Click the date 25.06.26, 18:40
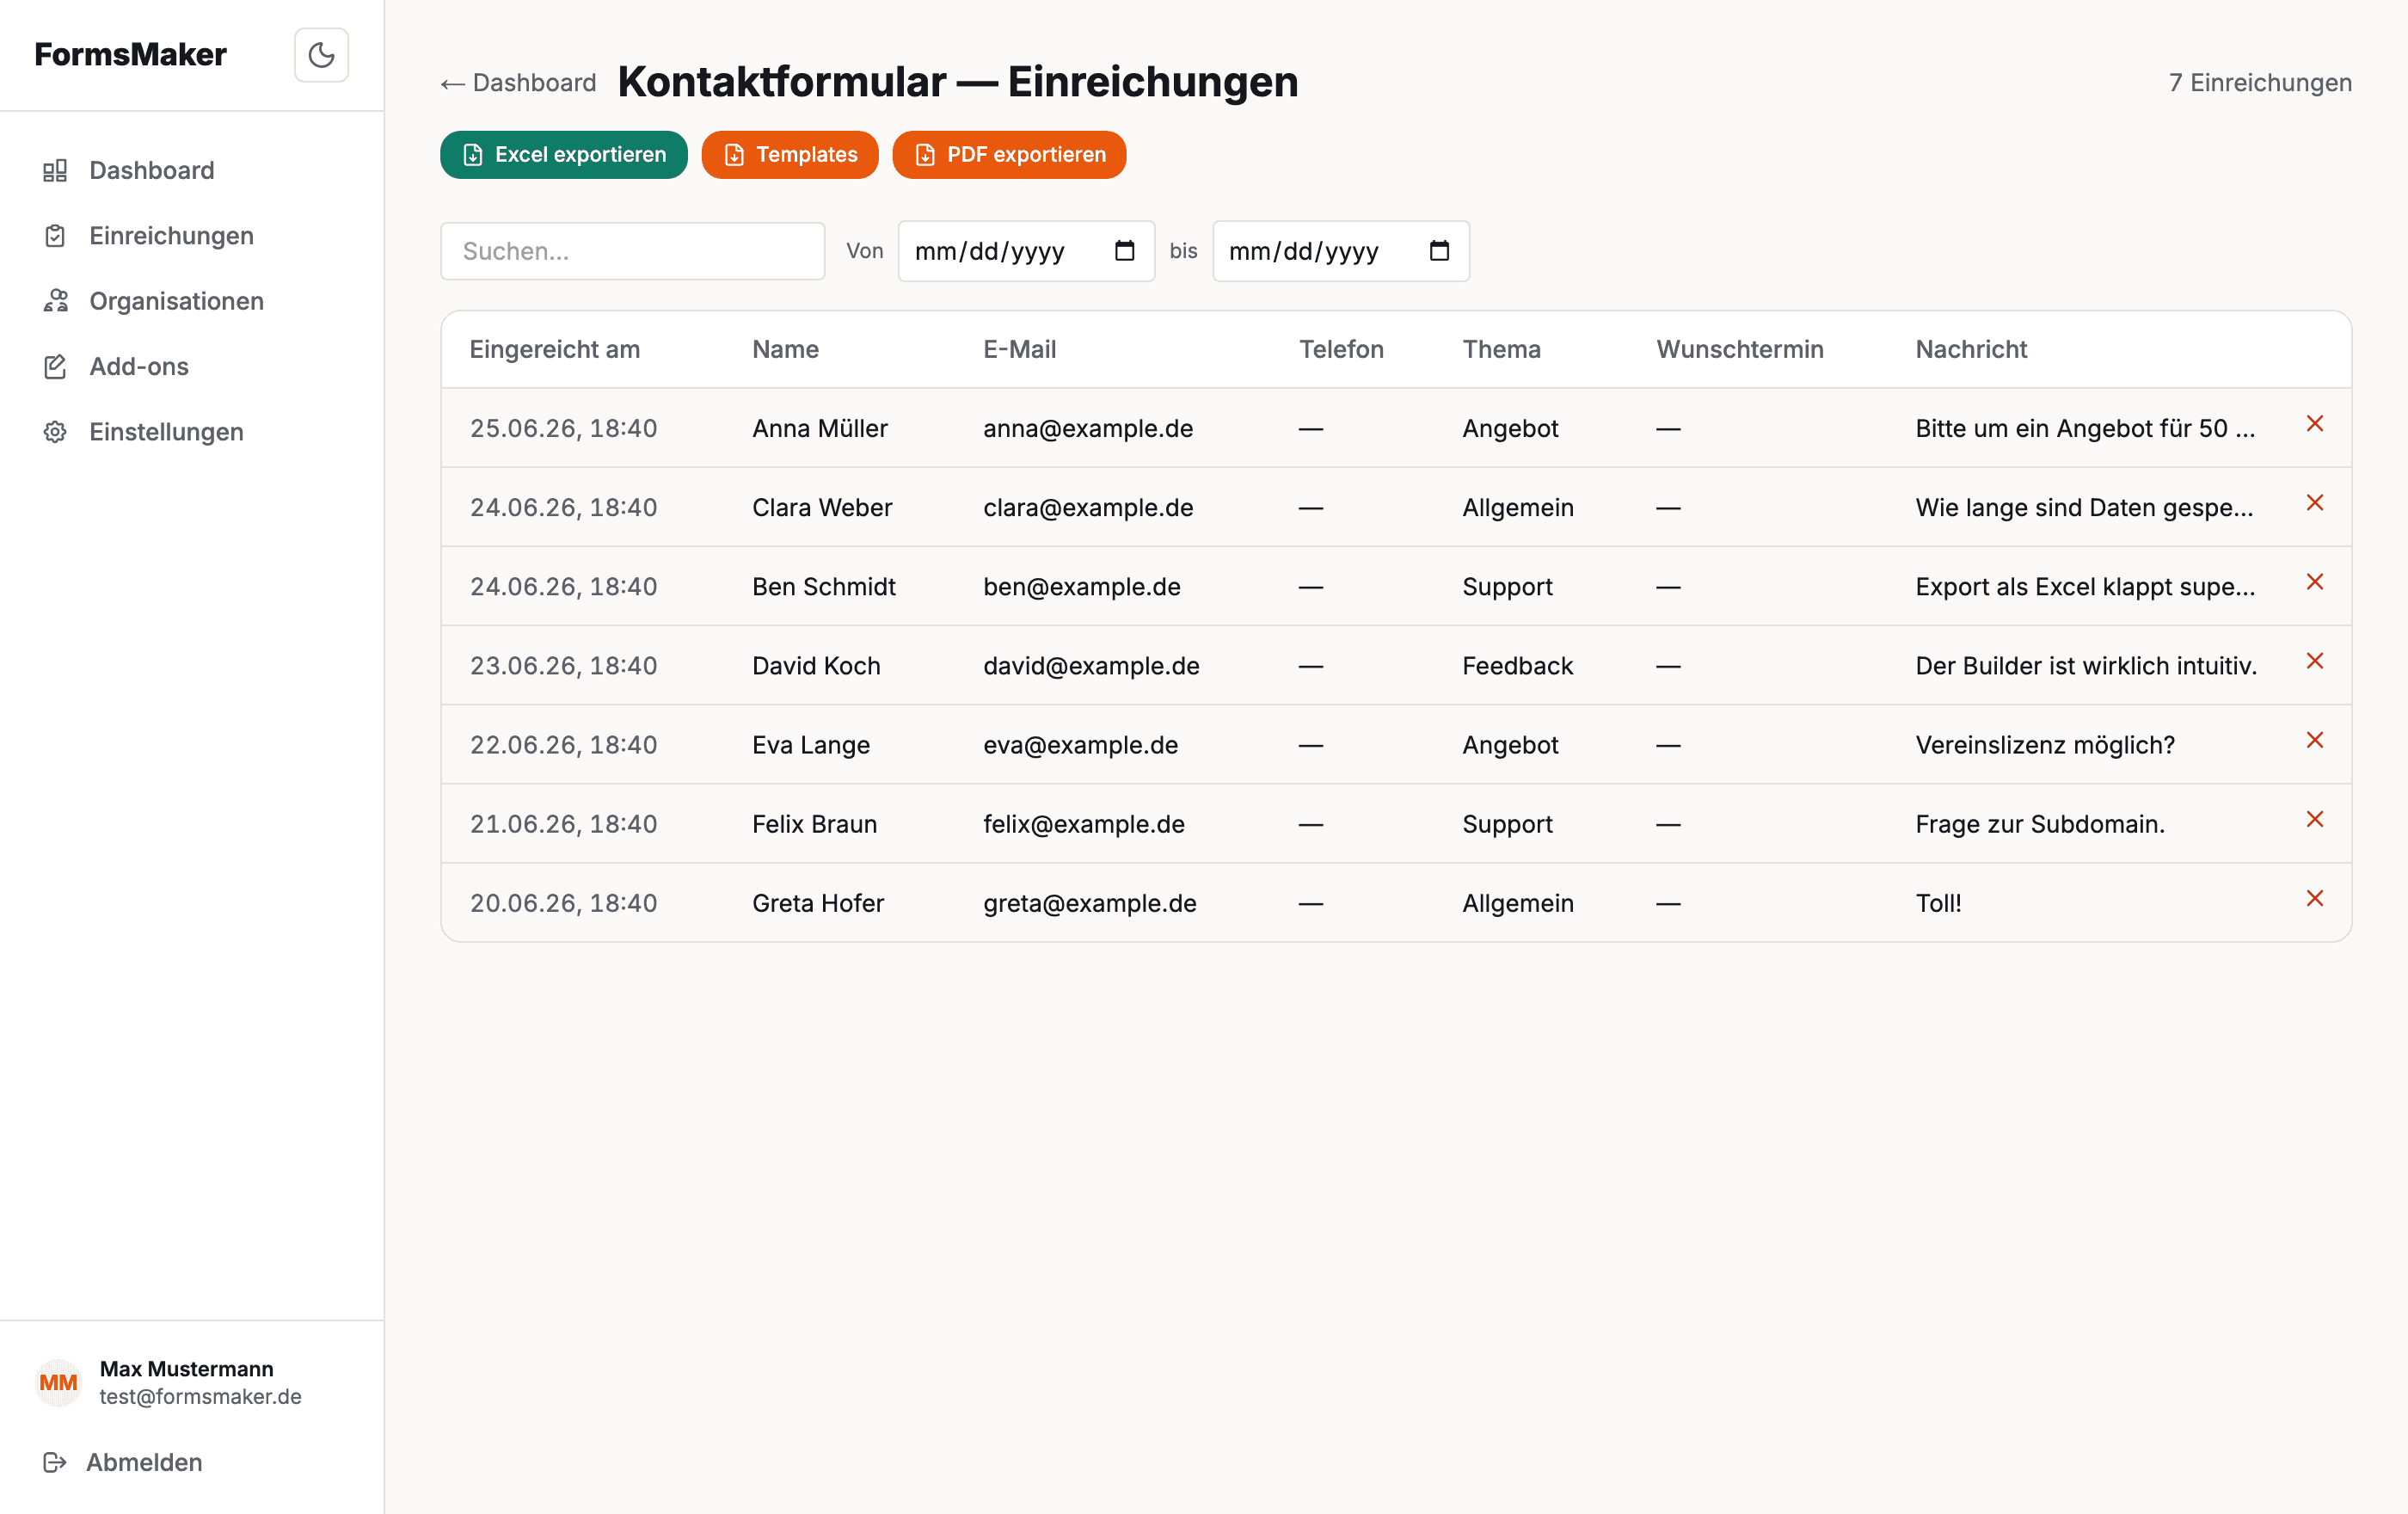 pyautogui.click(x=563, y=428)
